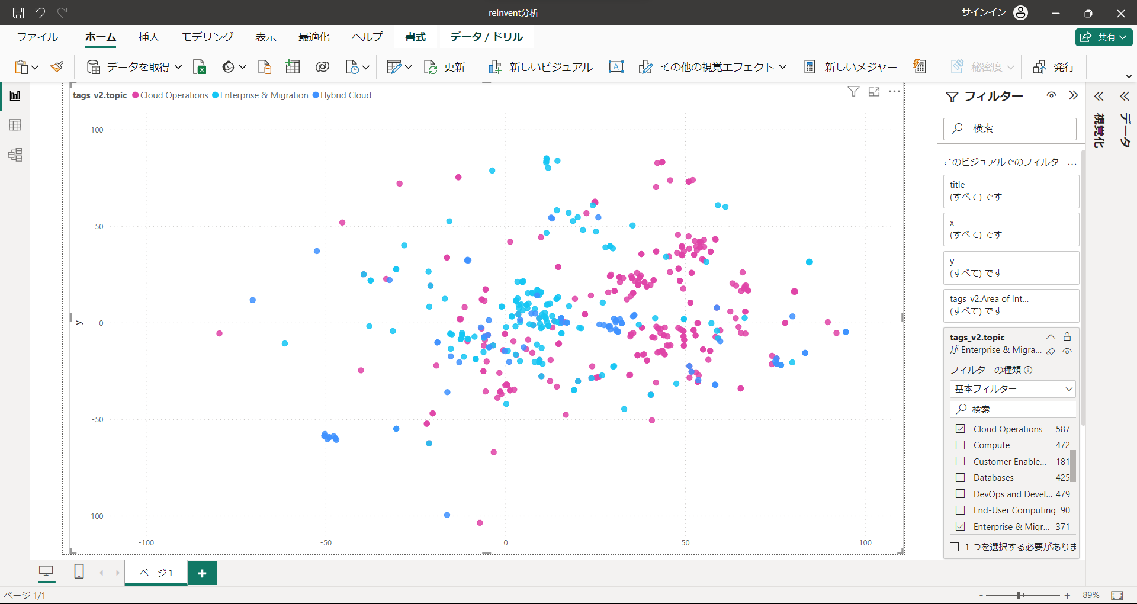Click the focus mode icon on visual

[874, 92]
